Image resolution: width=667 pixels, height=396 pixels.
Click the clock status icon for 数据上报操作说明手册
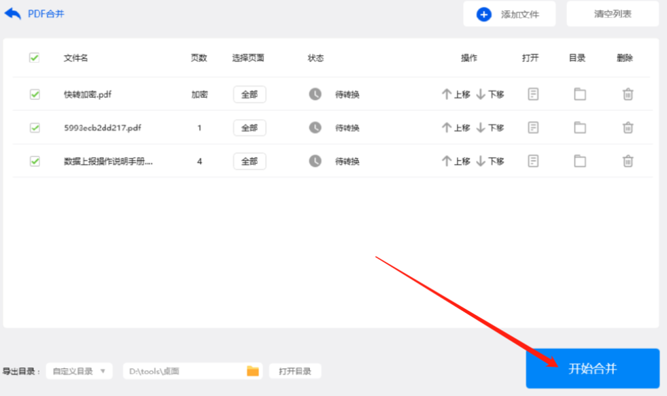tap(315, 161)
